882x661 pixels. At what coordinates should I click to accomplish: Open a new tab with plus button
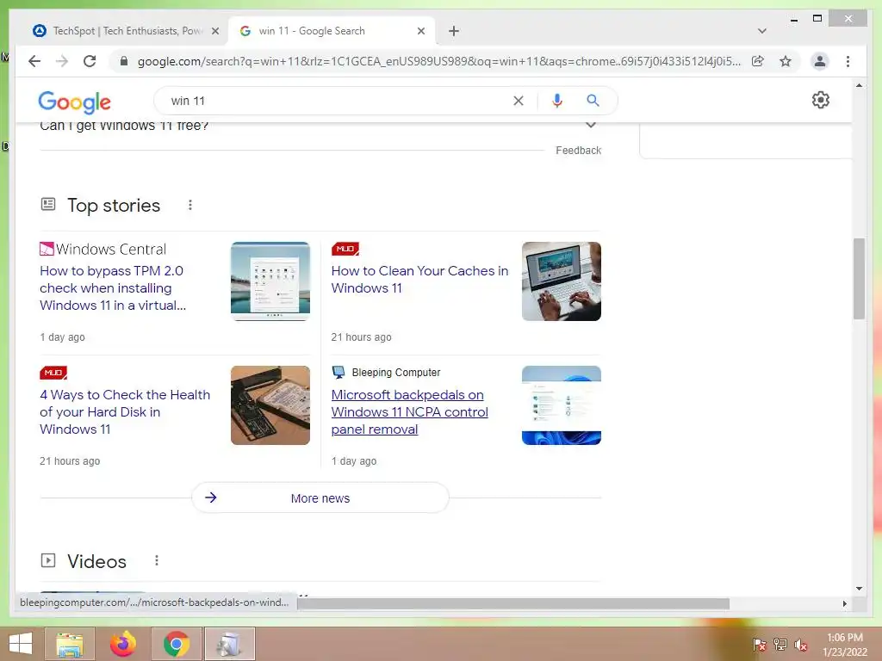454,31
